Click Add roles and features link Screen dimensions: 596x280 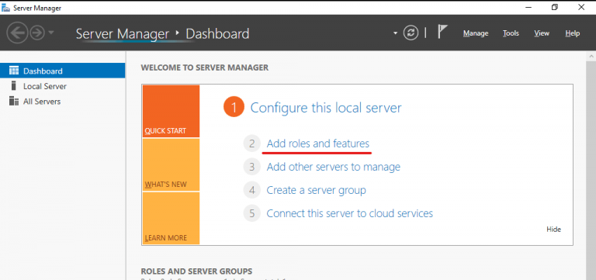[x=317, y=144]
